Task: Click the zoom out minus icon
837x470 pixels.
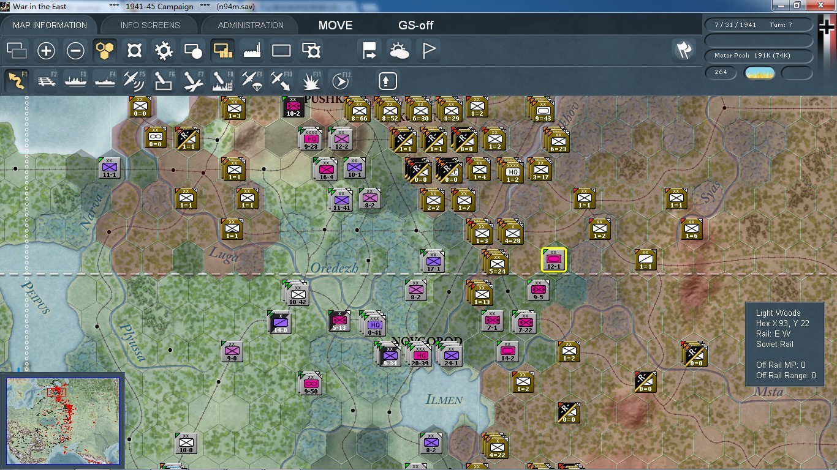Action: pyautogui.click(x=75, y=51)
